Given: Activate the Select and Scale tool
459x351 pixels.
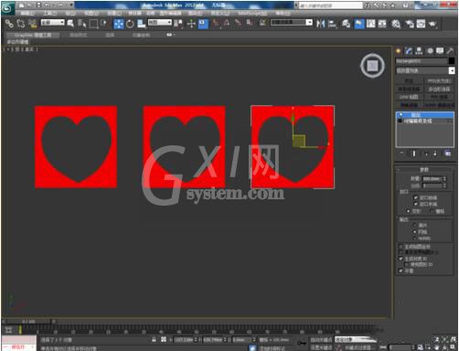Looking at the screenshot, I should (x=141, y=24).
